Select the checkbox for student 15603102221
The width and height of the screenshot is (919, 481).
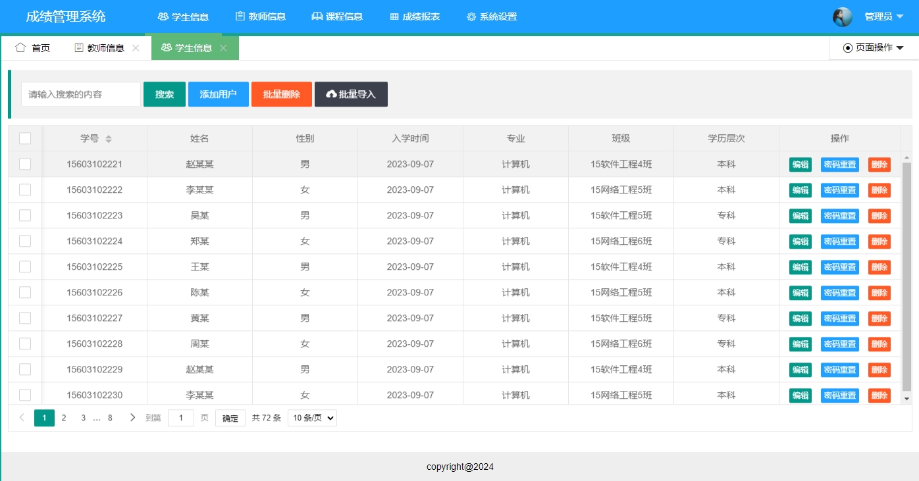click(24, 164)
